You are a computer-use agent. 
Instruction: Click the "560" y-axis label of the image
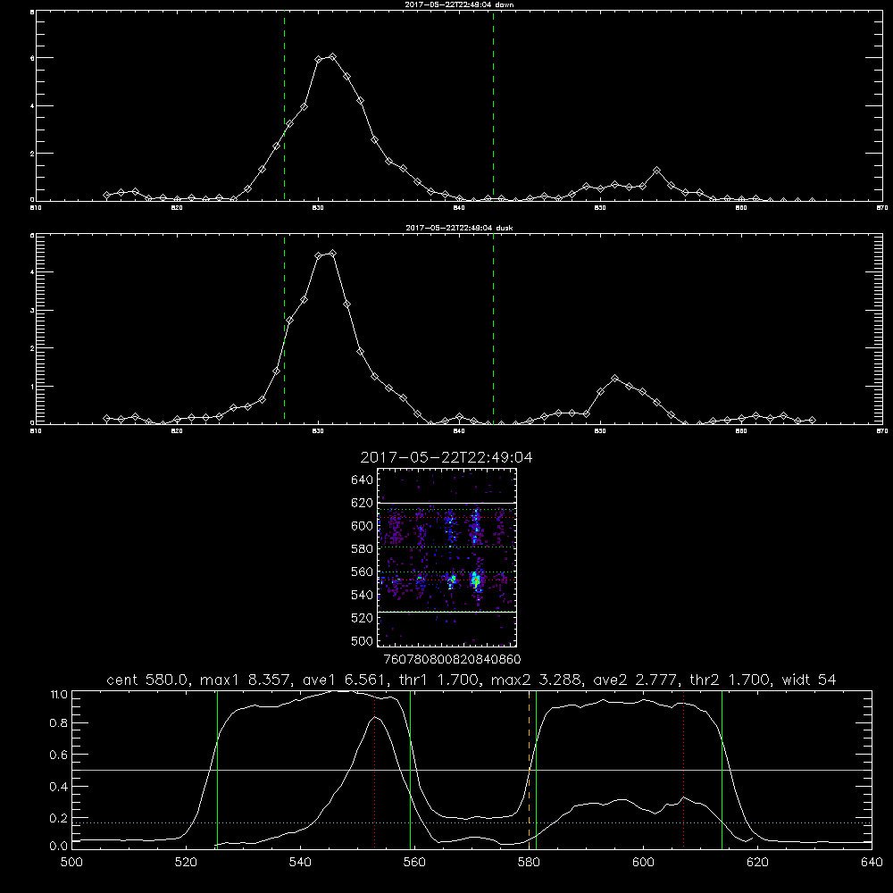coord(363,572)
